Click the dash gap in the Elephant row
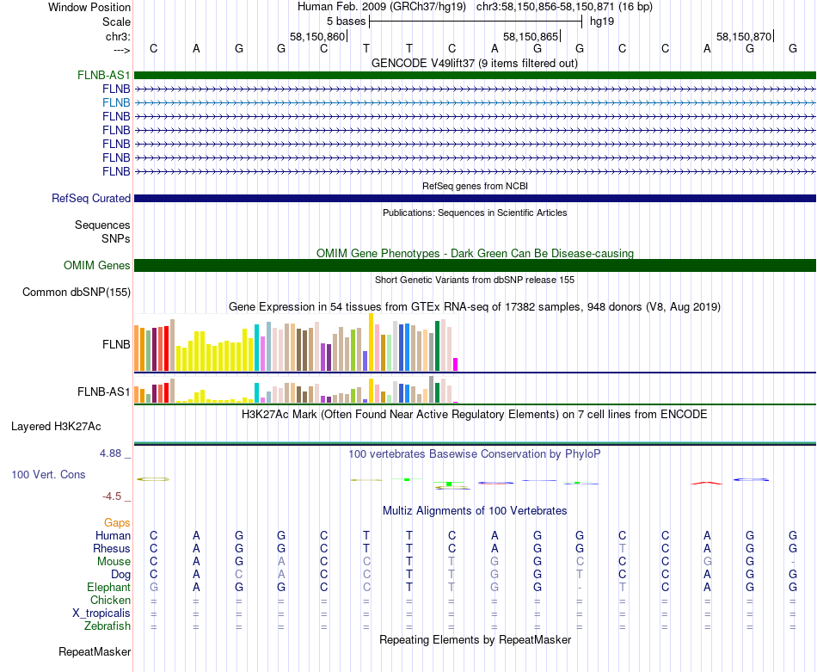This screenshot has width=817, height=672. (x=580, y=588)
